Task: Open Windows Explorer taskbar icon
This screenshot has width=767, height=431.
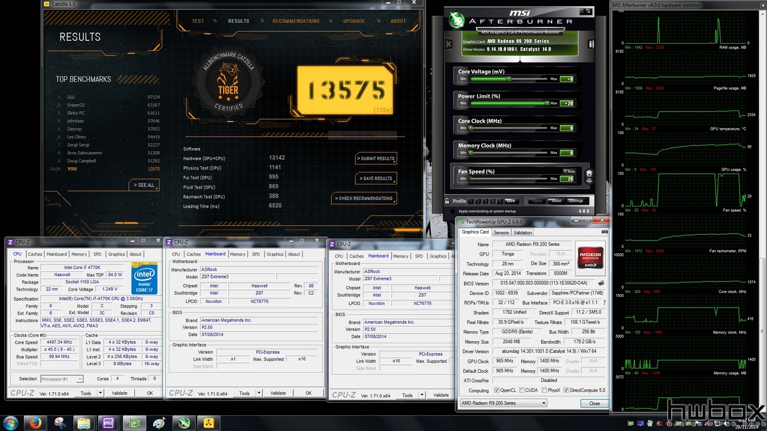Action: (84, 423)
